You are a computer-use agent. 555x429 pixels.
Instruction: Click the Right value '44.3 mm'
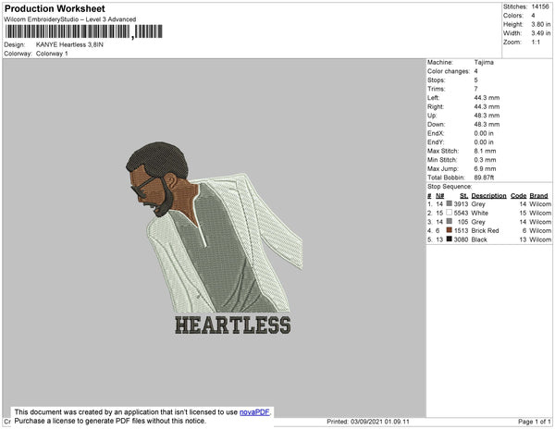pyautogui.click(x=487, y=106)
